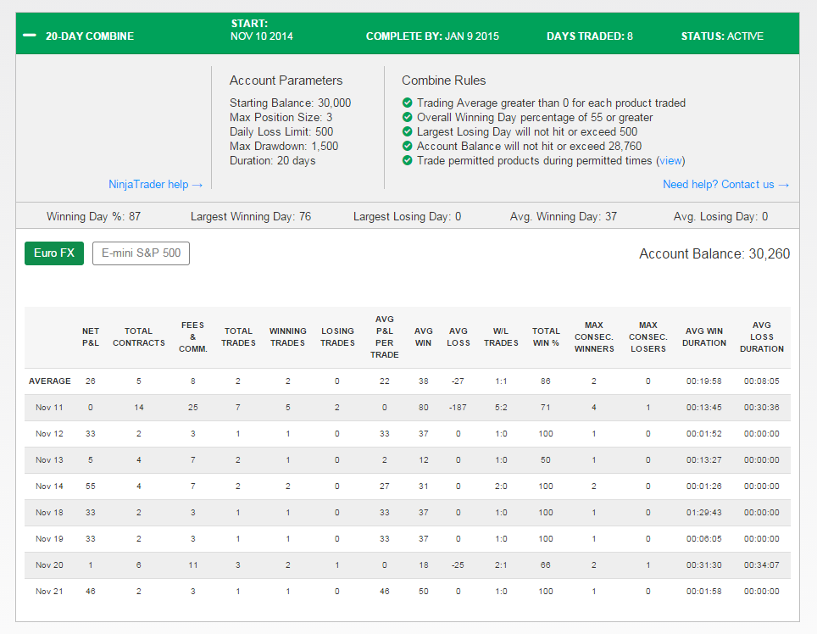
Task: Click the TOTAL TRADES column header
Action: pyautogui.click(x=238, y=337)
